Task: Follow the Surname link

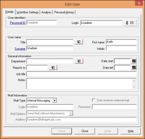Action: click(20, 49)
